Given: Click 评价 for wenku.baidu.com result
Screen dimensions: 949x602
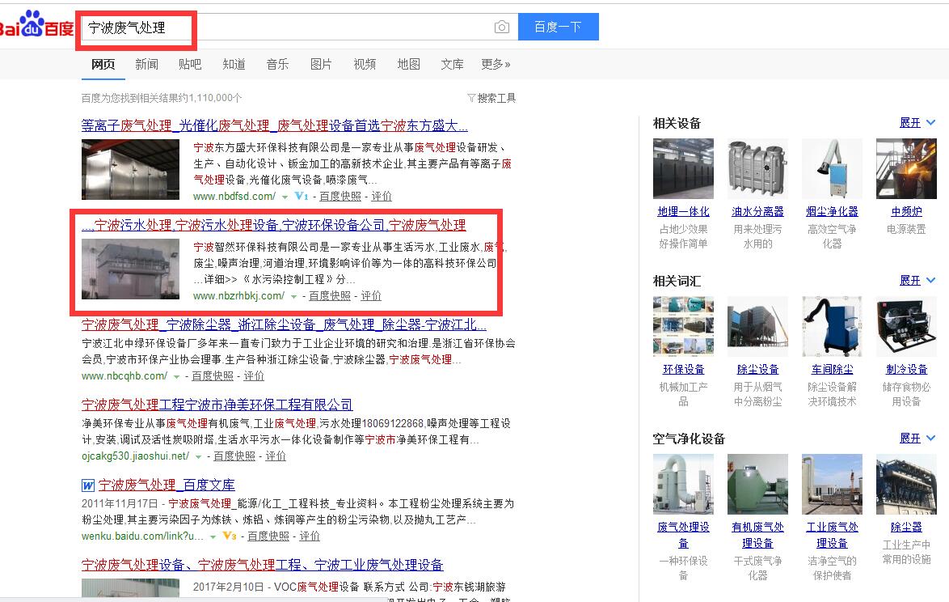Looking at the screenshot, I should 310,536.
